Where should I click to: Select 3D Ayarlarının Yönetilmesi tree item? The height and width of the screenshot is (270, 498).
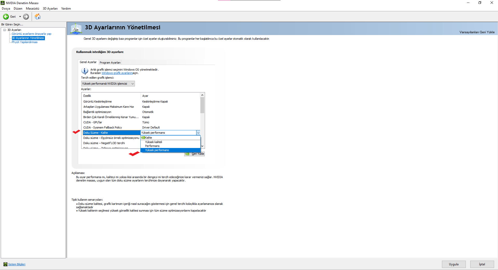pos(28,38)
